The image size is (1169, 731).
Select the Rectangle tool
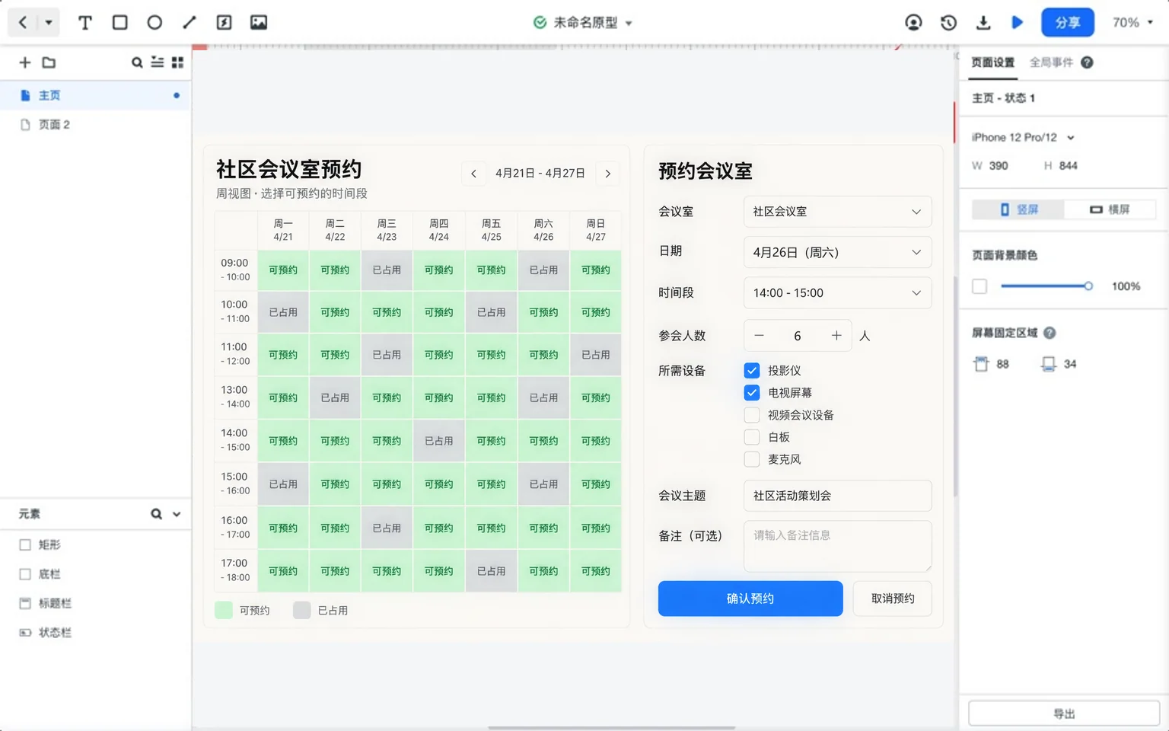point(120,22)
